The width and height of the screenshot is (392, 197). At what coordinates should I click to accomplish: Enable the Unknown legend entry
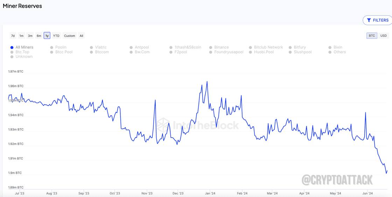tap(21, 57)
